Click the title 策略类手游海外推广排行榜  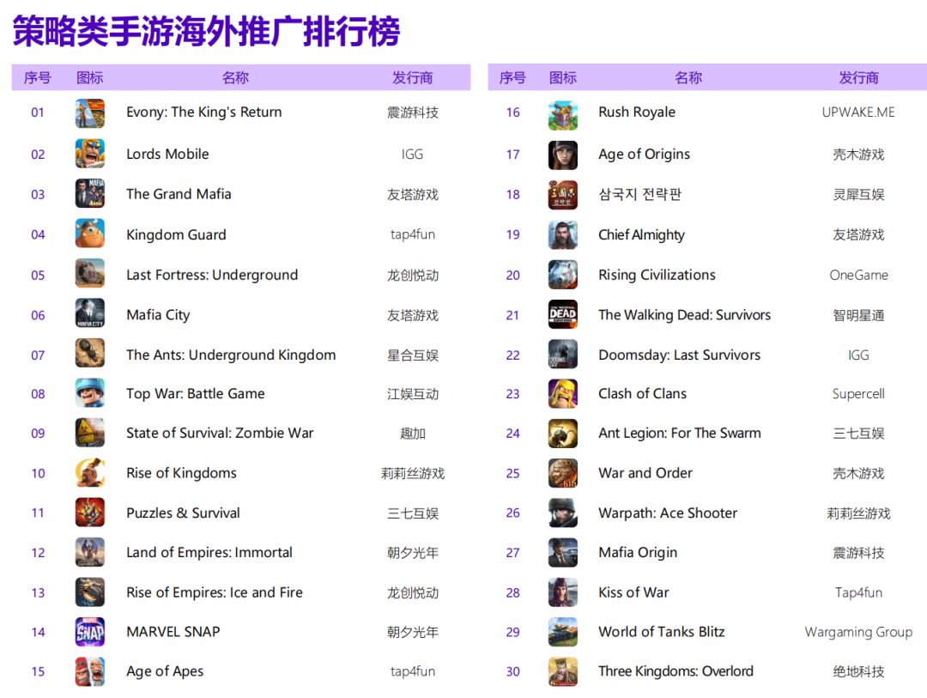coord(206,31)
